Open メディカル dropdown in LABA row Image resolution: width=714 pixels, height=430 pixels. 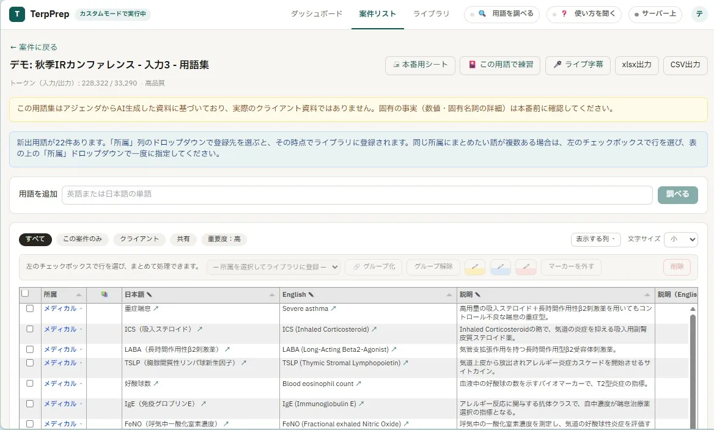63,349
